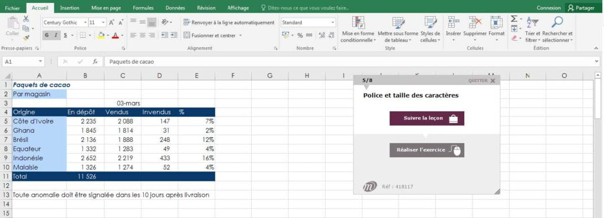Click the insert function fx icon

(x=95, y=61)
